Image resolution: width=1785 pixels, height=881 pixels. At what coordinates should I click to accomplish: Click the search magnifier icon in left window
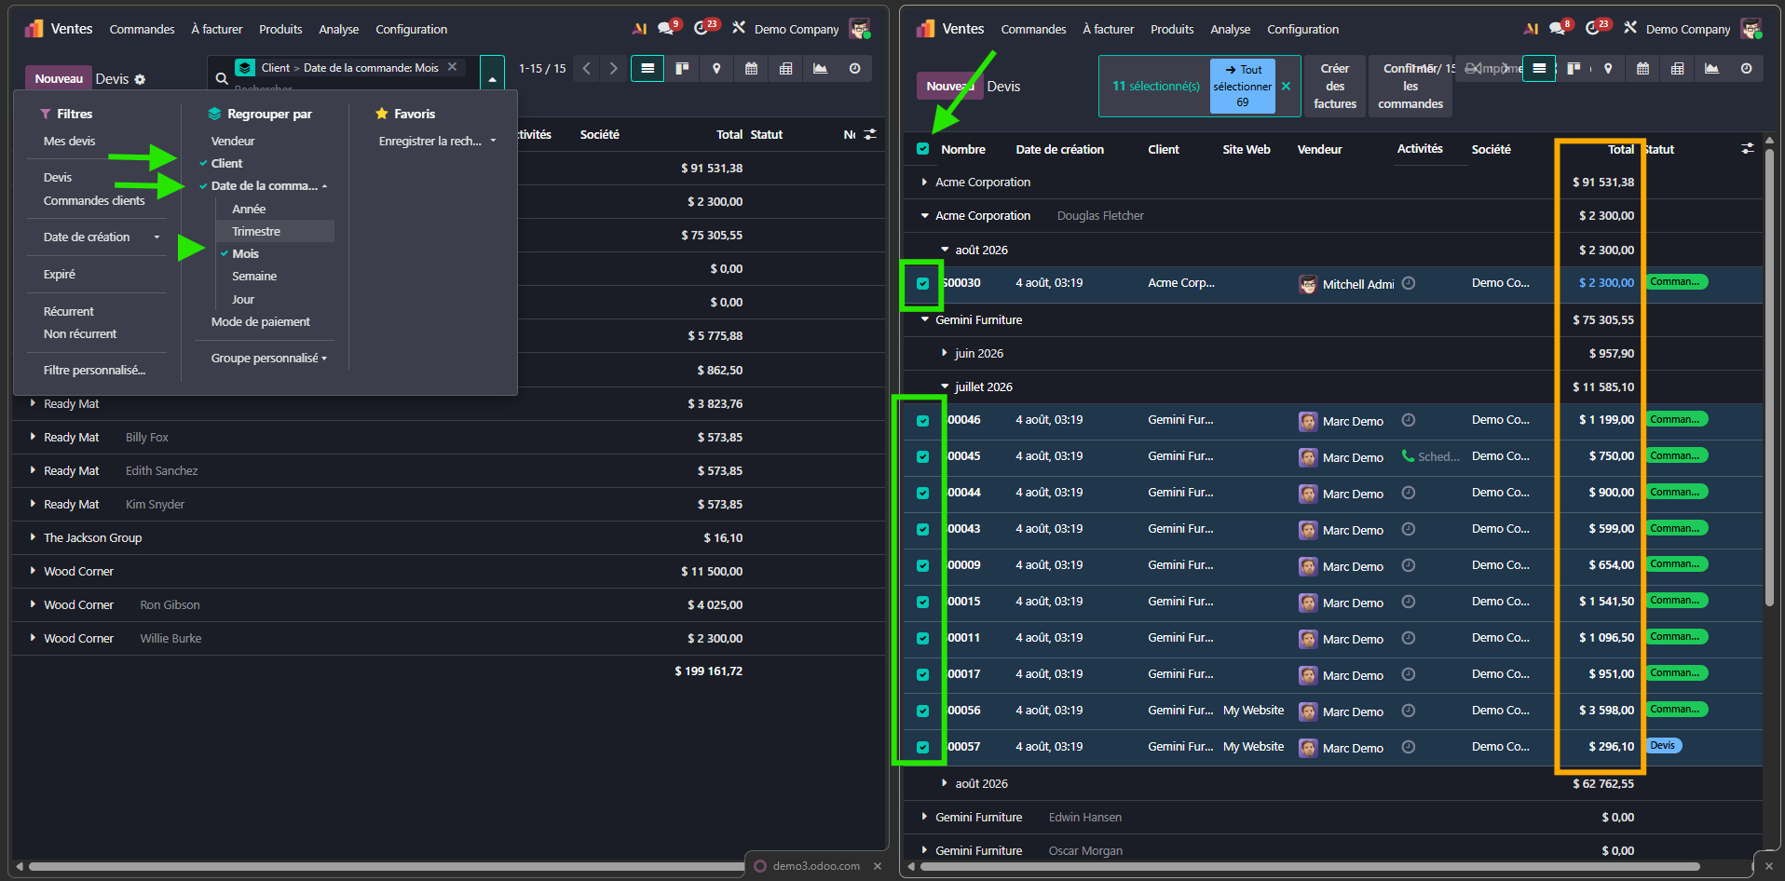222,79
